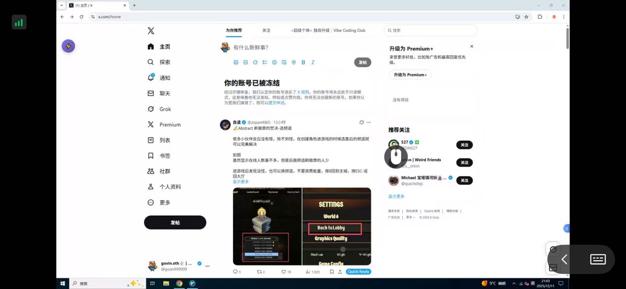Reload the page in Chrome
626x289 pixels.
[81, 17]
